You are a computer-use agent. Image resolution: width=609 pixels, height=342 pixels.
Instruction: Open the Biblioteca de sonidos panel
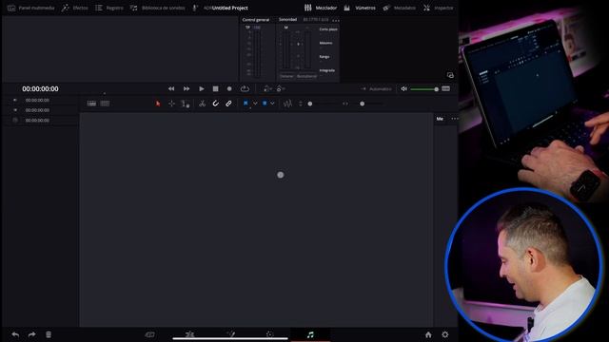coord(157,8)
